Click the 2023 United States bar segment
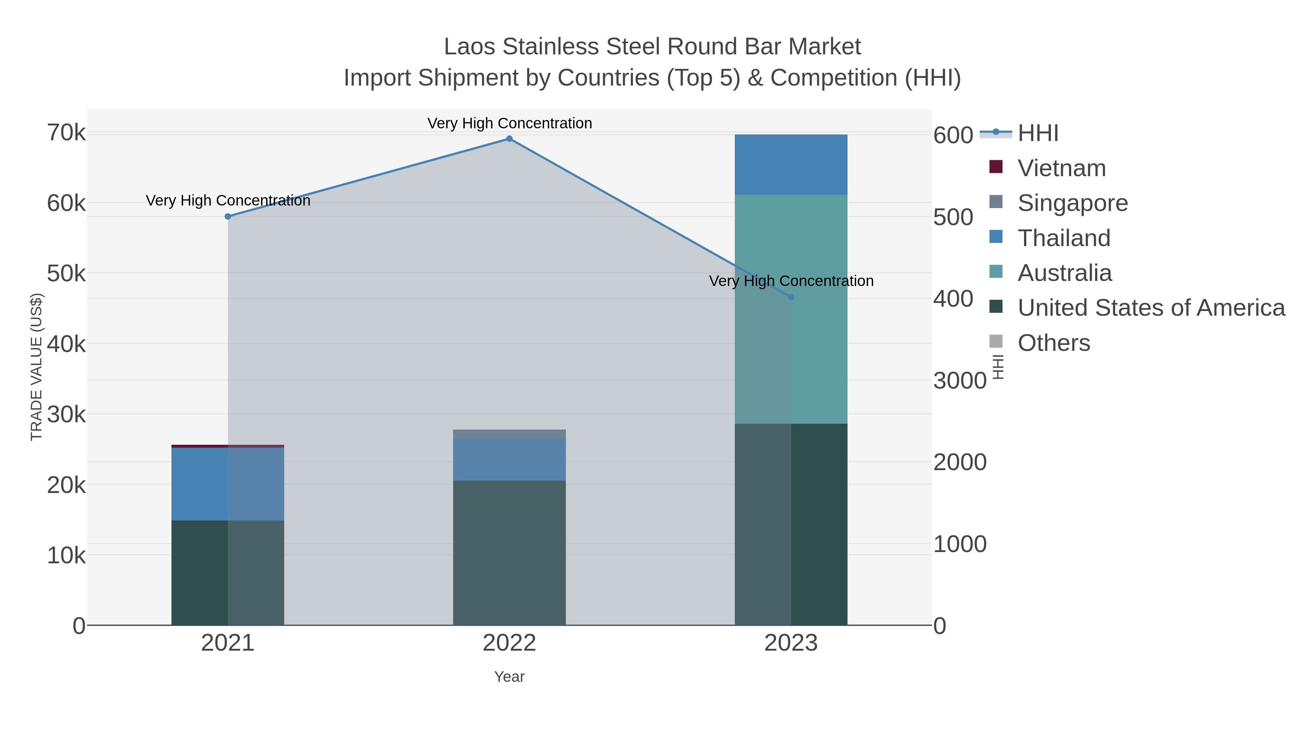 click(791, 524)
